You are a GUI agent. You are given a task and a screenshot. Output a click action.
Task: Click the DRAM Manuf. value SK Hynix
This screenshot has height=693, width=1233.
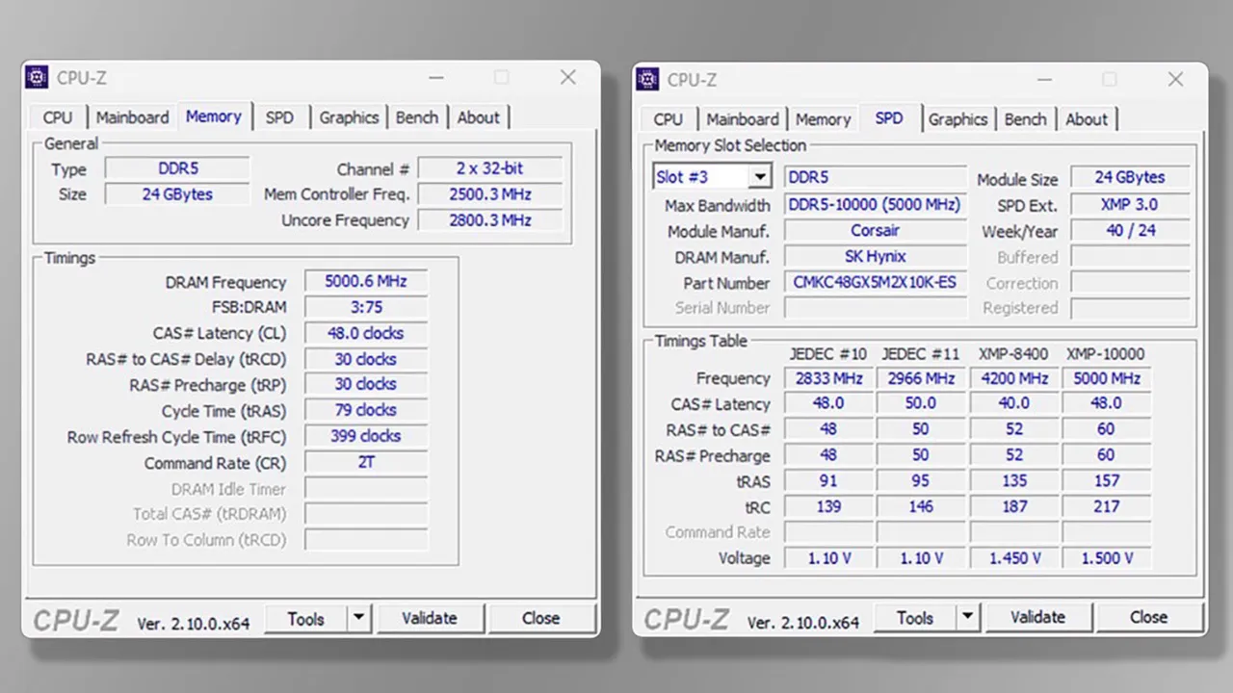tap(876, 256)
